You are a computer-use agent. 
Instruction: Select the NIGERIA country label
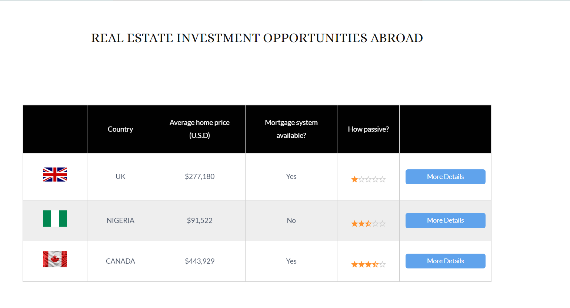[x=120, y=220]
